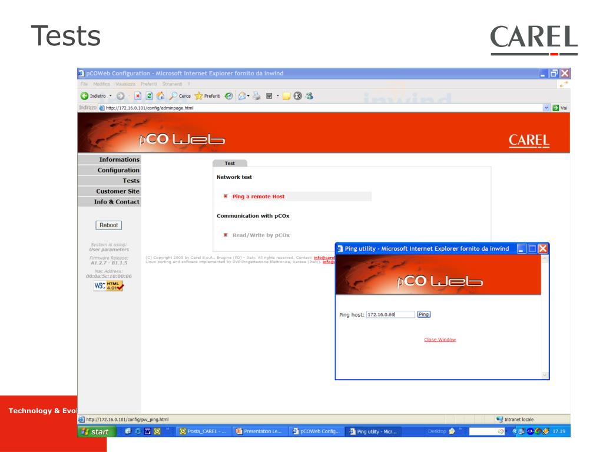Screen dimensions: 603x452
Task: Click the taskbar clock showing 17.19
Action: [559, 431]
